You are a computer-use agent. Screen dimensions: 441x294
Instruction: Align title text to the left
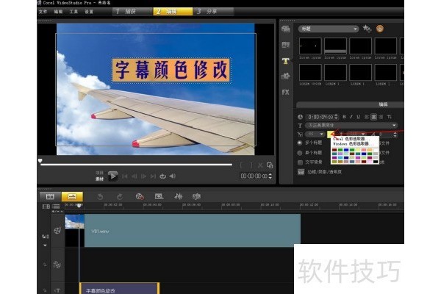[367, 117]
